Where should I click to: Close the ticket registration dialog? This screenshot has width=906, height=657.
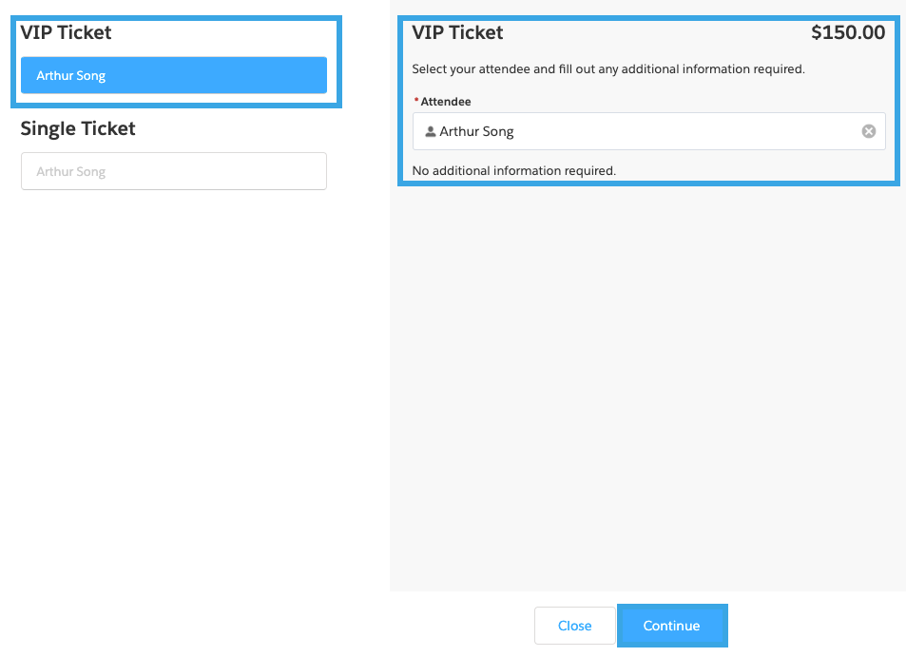point(574,626)
